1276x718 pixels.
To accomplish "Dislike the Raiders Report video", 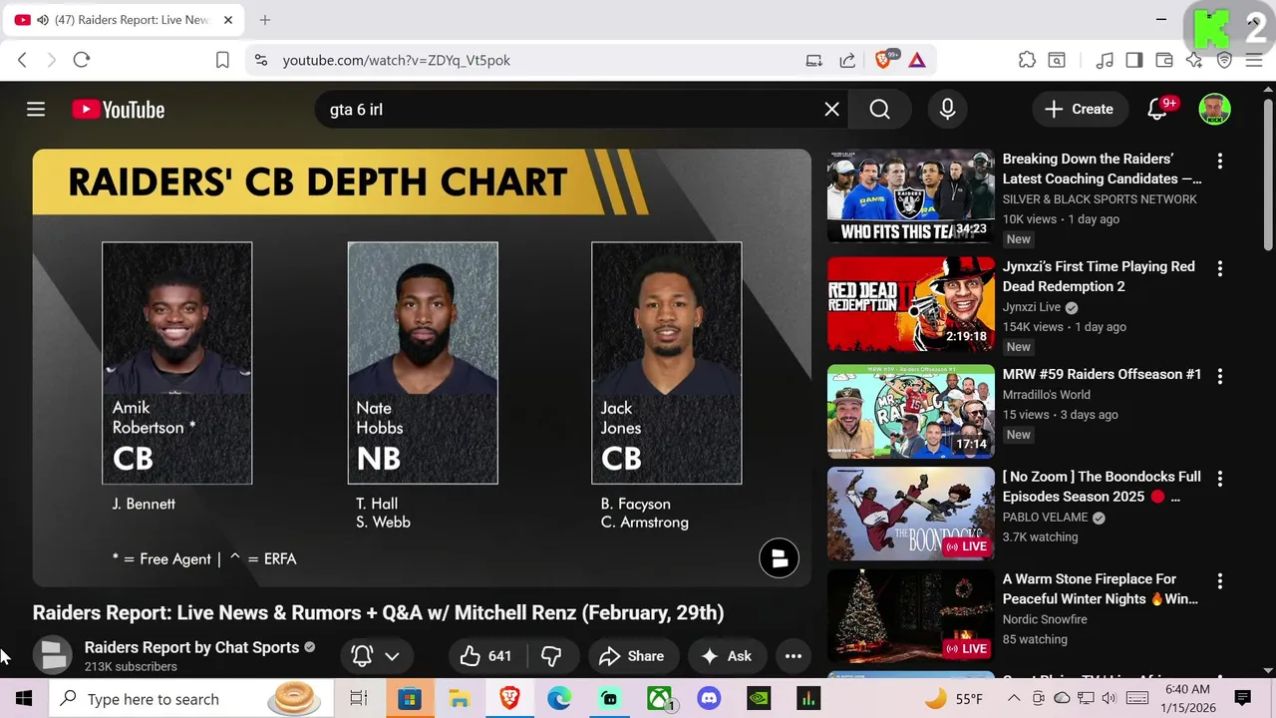I will pyautogui.click(x=551, y=656).
